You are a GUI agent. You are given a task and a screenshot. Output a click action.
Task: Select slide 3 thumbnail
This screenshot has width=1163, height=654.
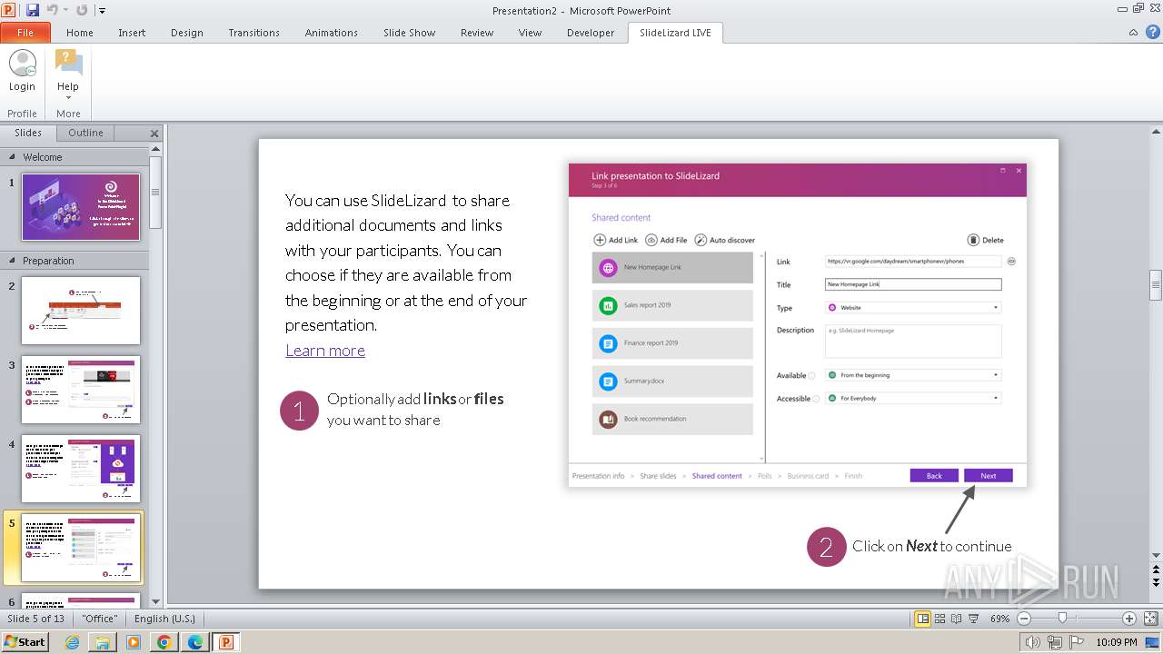click(81, 390)
